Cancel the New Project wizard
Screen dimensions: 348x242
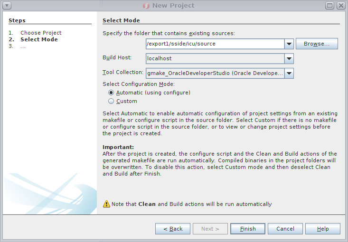click(285, 229)
